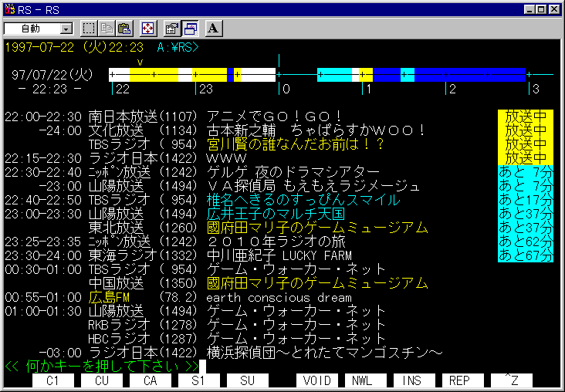Click the 3 hour marker on timeline

point(536,89)
